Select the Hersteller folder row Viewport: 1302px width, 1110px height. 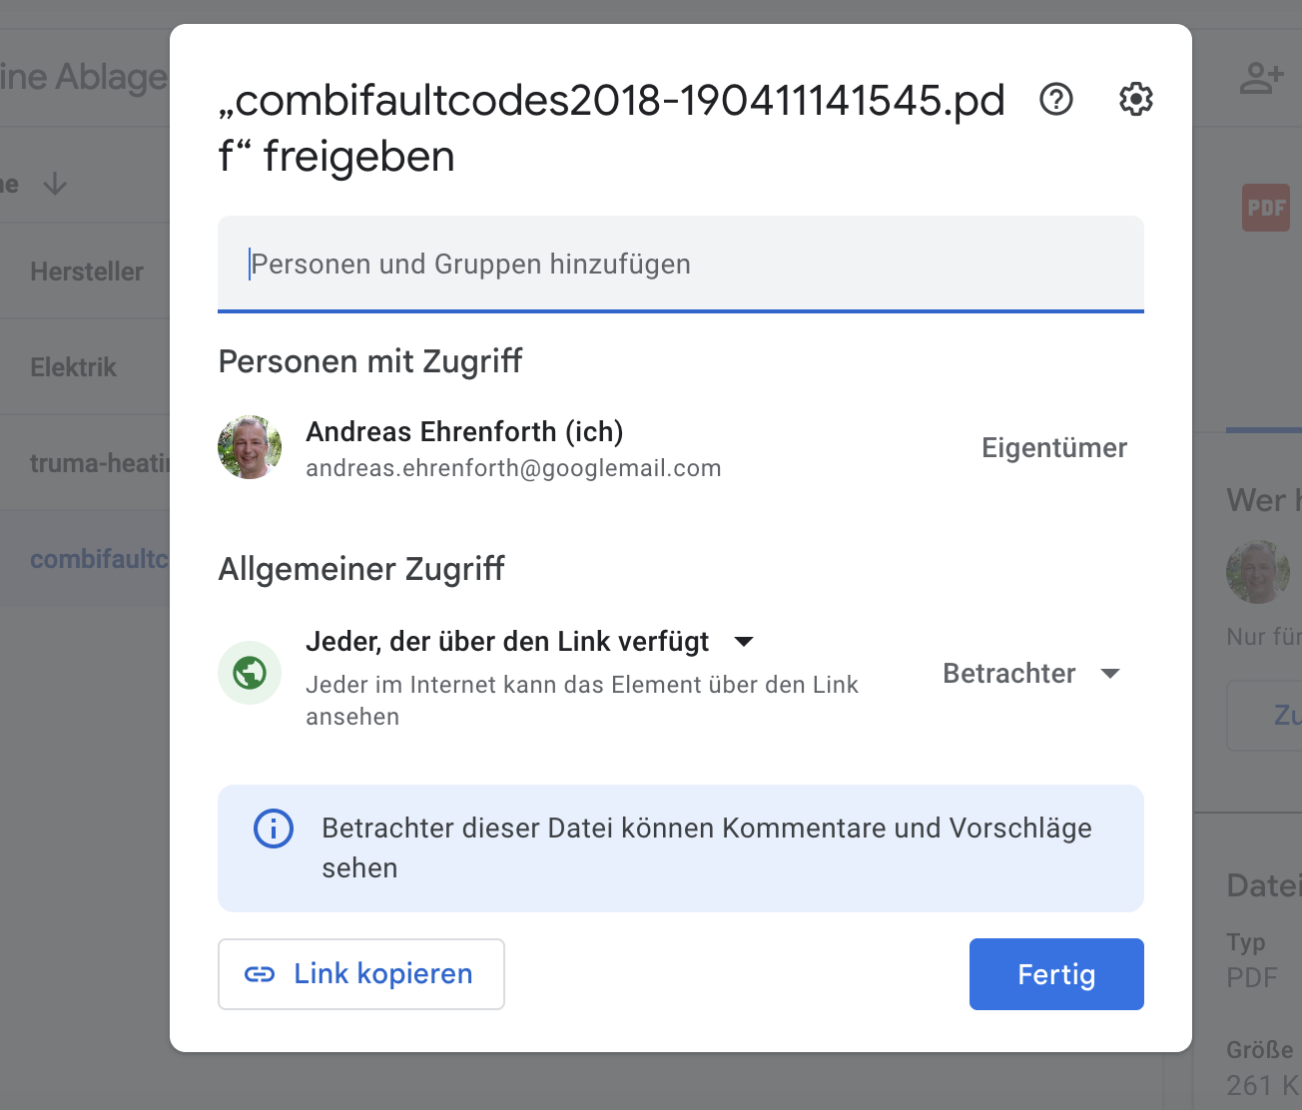(x=85, y=272)
